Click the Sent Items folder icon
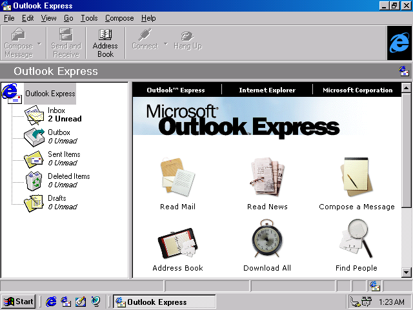This screenshot has height=310, width=413. tap(34, 159)
